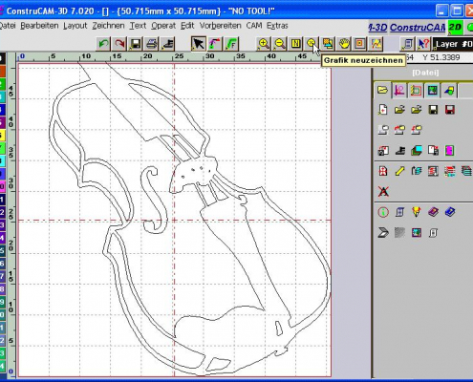Click the black chevron arrow icon in side panel

(383, 233)
